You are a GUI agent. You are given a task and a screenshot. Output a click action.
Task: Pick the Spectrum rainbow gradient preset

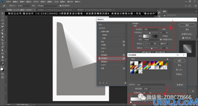(x=145, y=67)
